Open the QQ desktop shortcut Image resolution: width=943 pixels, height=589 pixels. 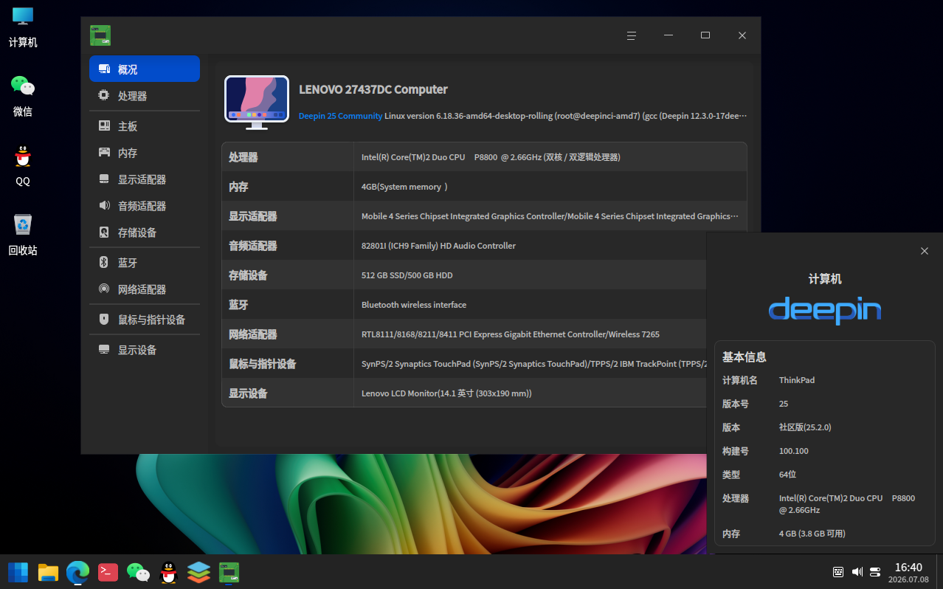coord(23,165)
